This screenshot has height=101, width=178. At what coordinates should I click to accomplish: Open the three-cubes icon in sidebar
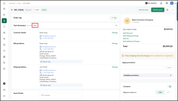click(4, 57)
